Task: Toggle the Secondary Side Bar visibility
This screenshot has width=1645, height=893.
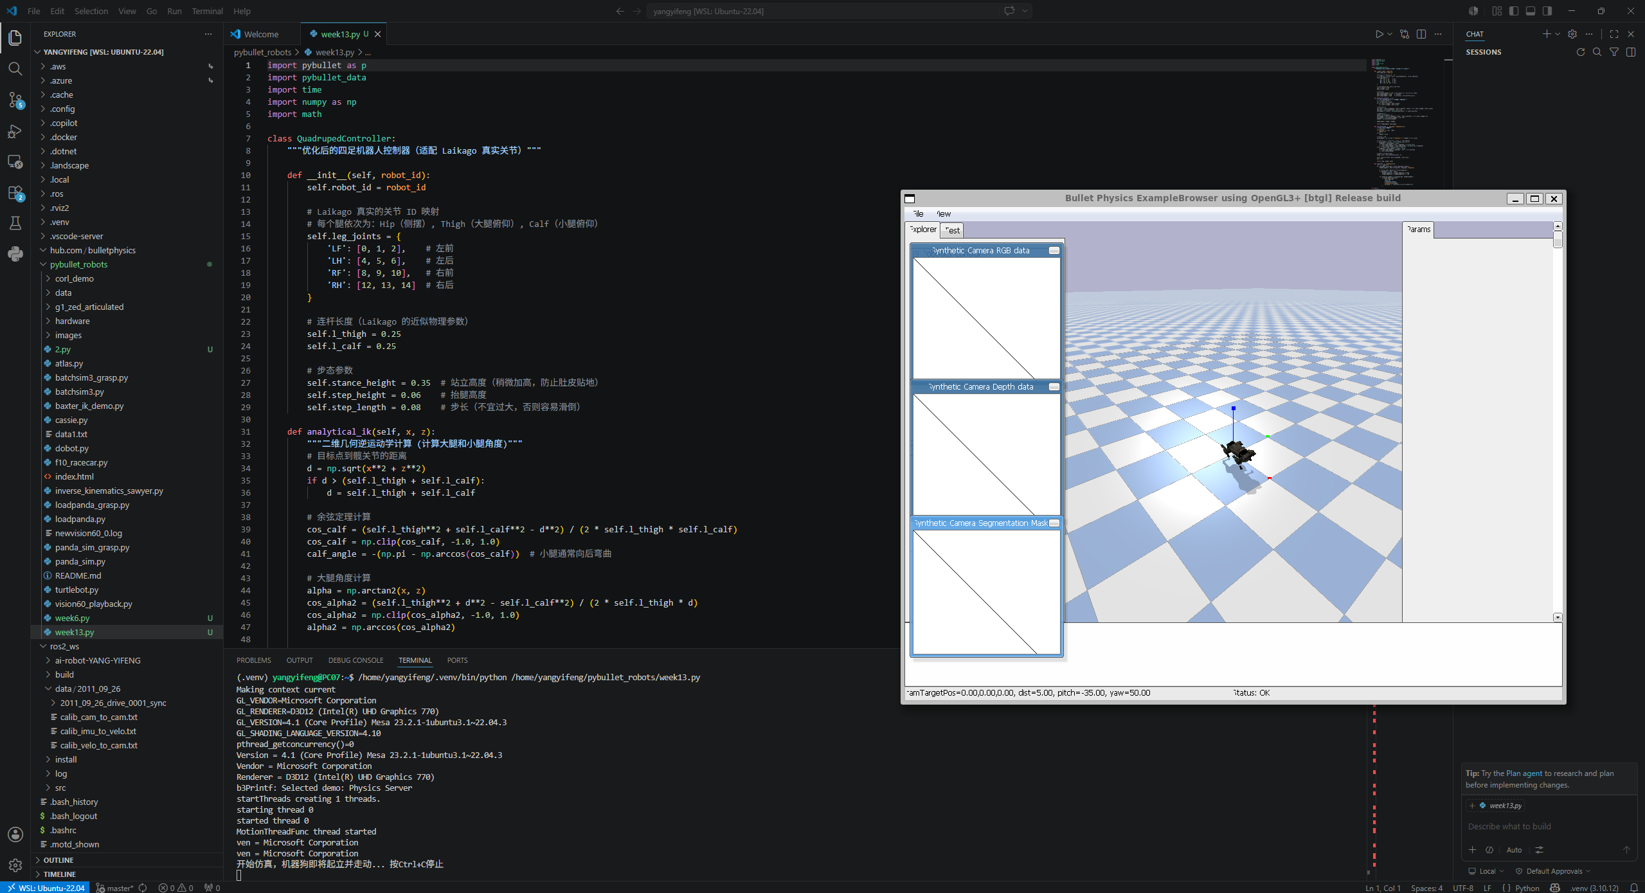Action: point(1547,11)
